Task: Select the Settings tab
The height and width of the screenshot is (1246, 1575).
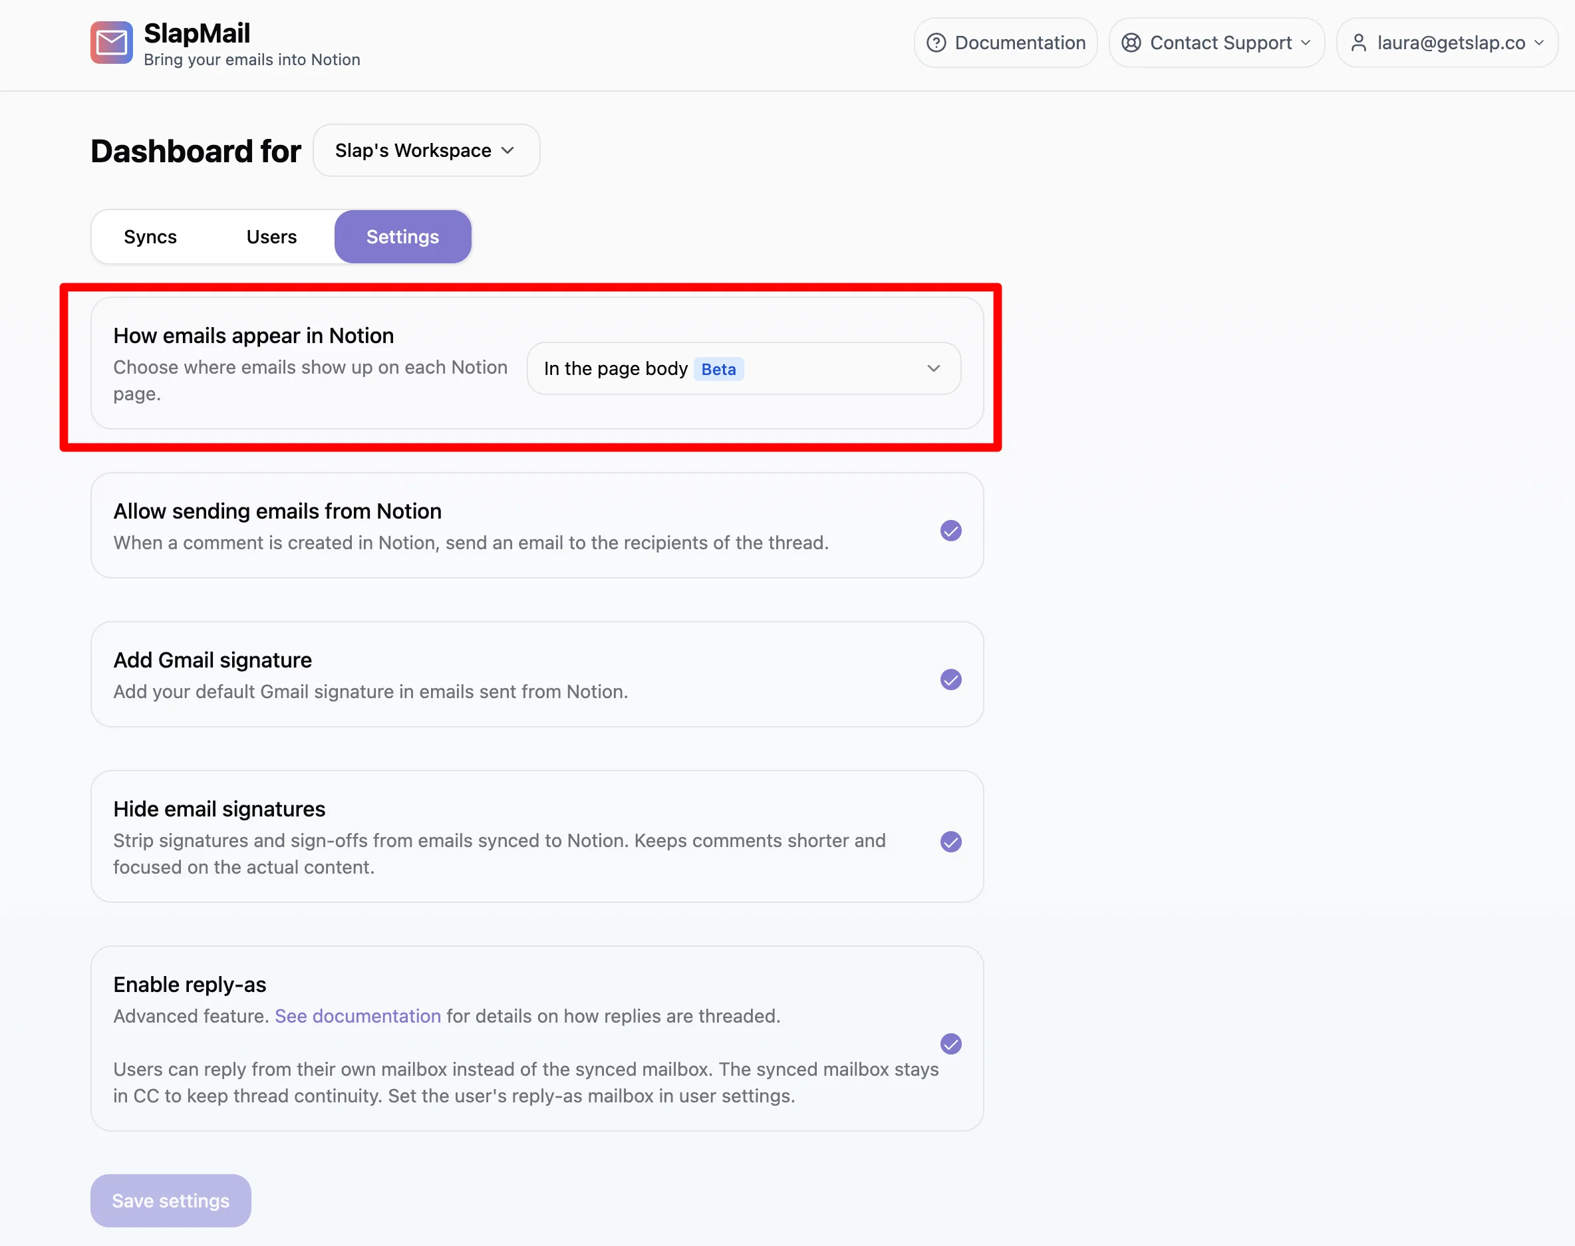Action: (403, 237)
